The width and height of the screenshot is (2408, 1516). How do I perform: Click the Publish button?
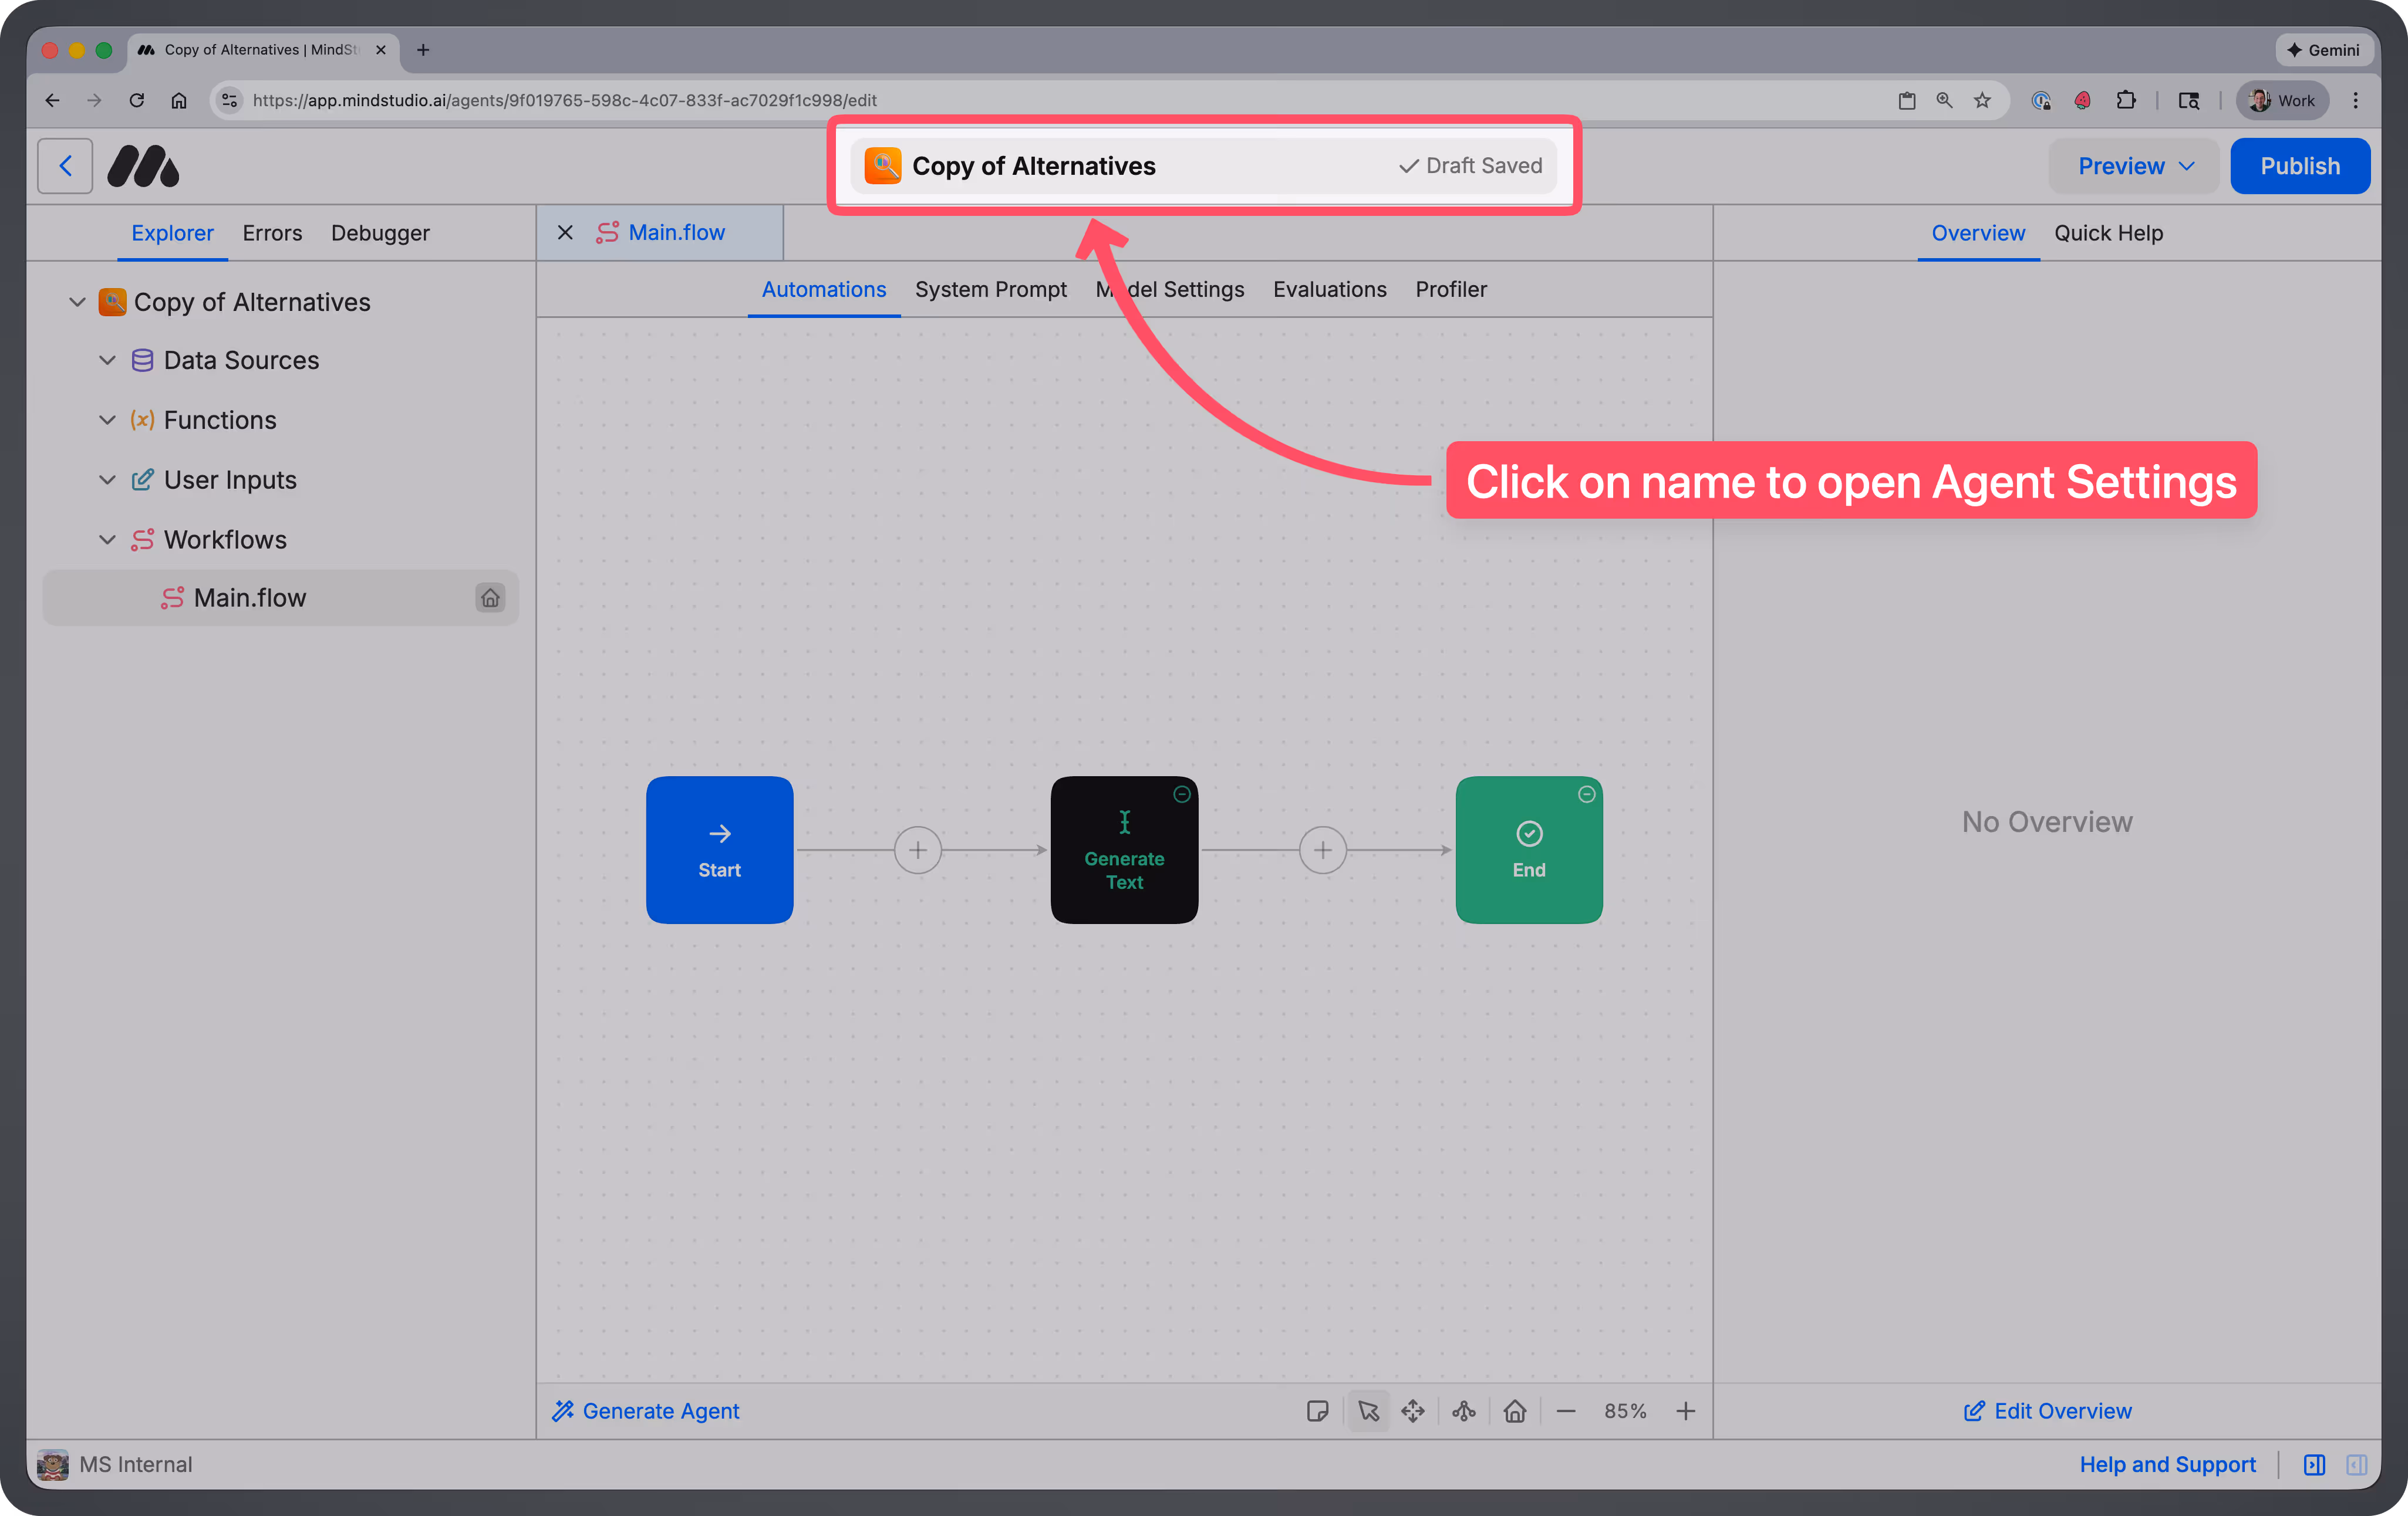point(2300,165)
